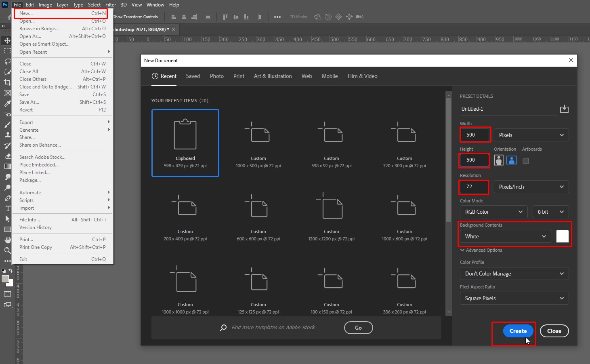Click the align left edges icon

174,17
